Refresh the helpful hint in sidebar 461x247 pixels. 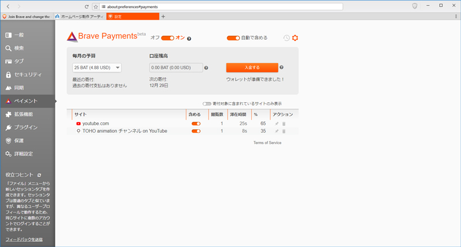(39, 175)
